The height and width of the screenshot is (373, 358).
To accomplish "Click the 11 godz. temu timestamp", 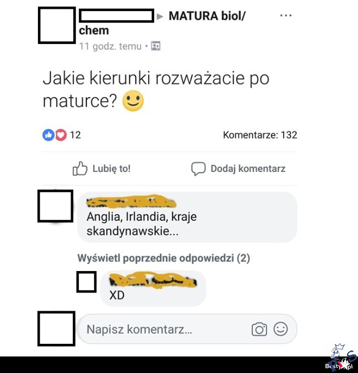I will click(x=110, y=46).
